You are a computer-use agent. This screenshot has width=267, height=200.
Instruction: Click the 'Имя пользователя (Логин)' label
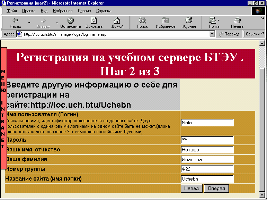coord(42,115)
